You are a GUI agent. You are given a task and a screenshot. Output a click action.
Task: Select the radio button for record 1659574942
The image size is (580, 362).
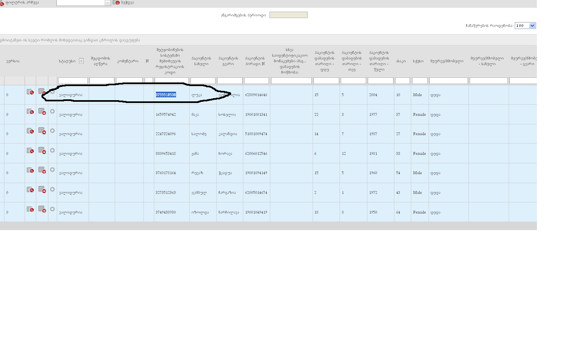pyautogui.click(x=52, y=111)
